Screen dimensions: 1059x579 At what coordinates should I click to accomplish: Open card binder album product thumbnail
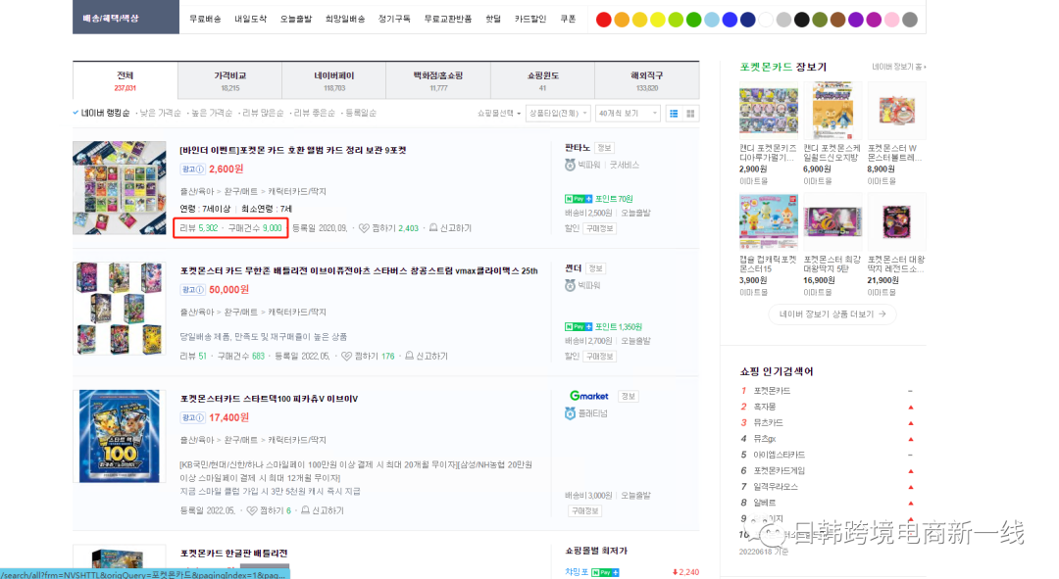pos(120,187)
